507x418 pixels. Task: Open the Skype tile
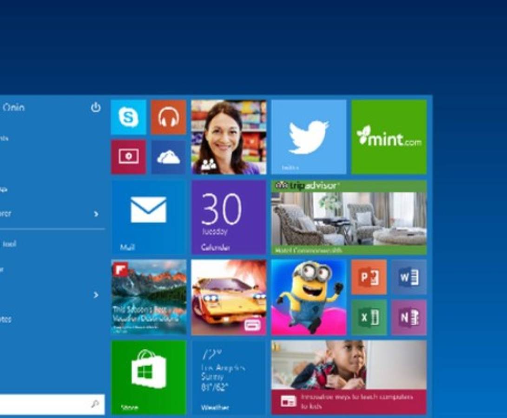pyautogui.click(x=128, y=117)
